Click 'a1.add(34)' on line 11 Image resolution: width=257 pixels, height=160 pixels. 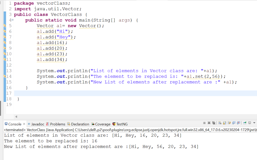(50, 59)
